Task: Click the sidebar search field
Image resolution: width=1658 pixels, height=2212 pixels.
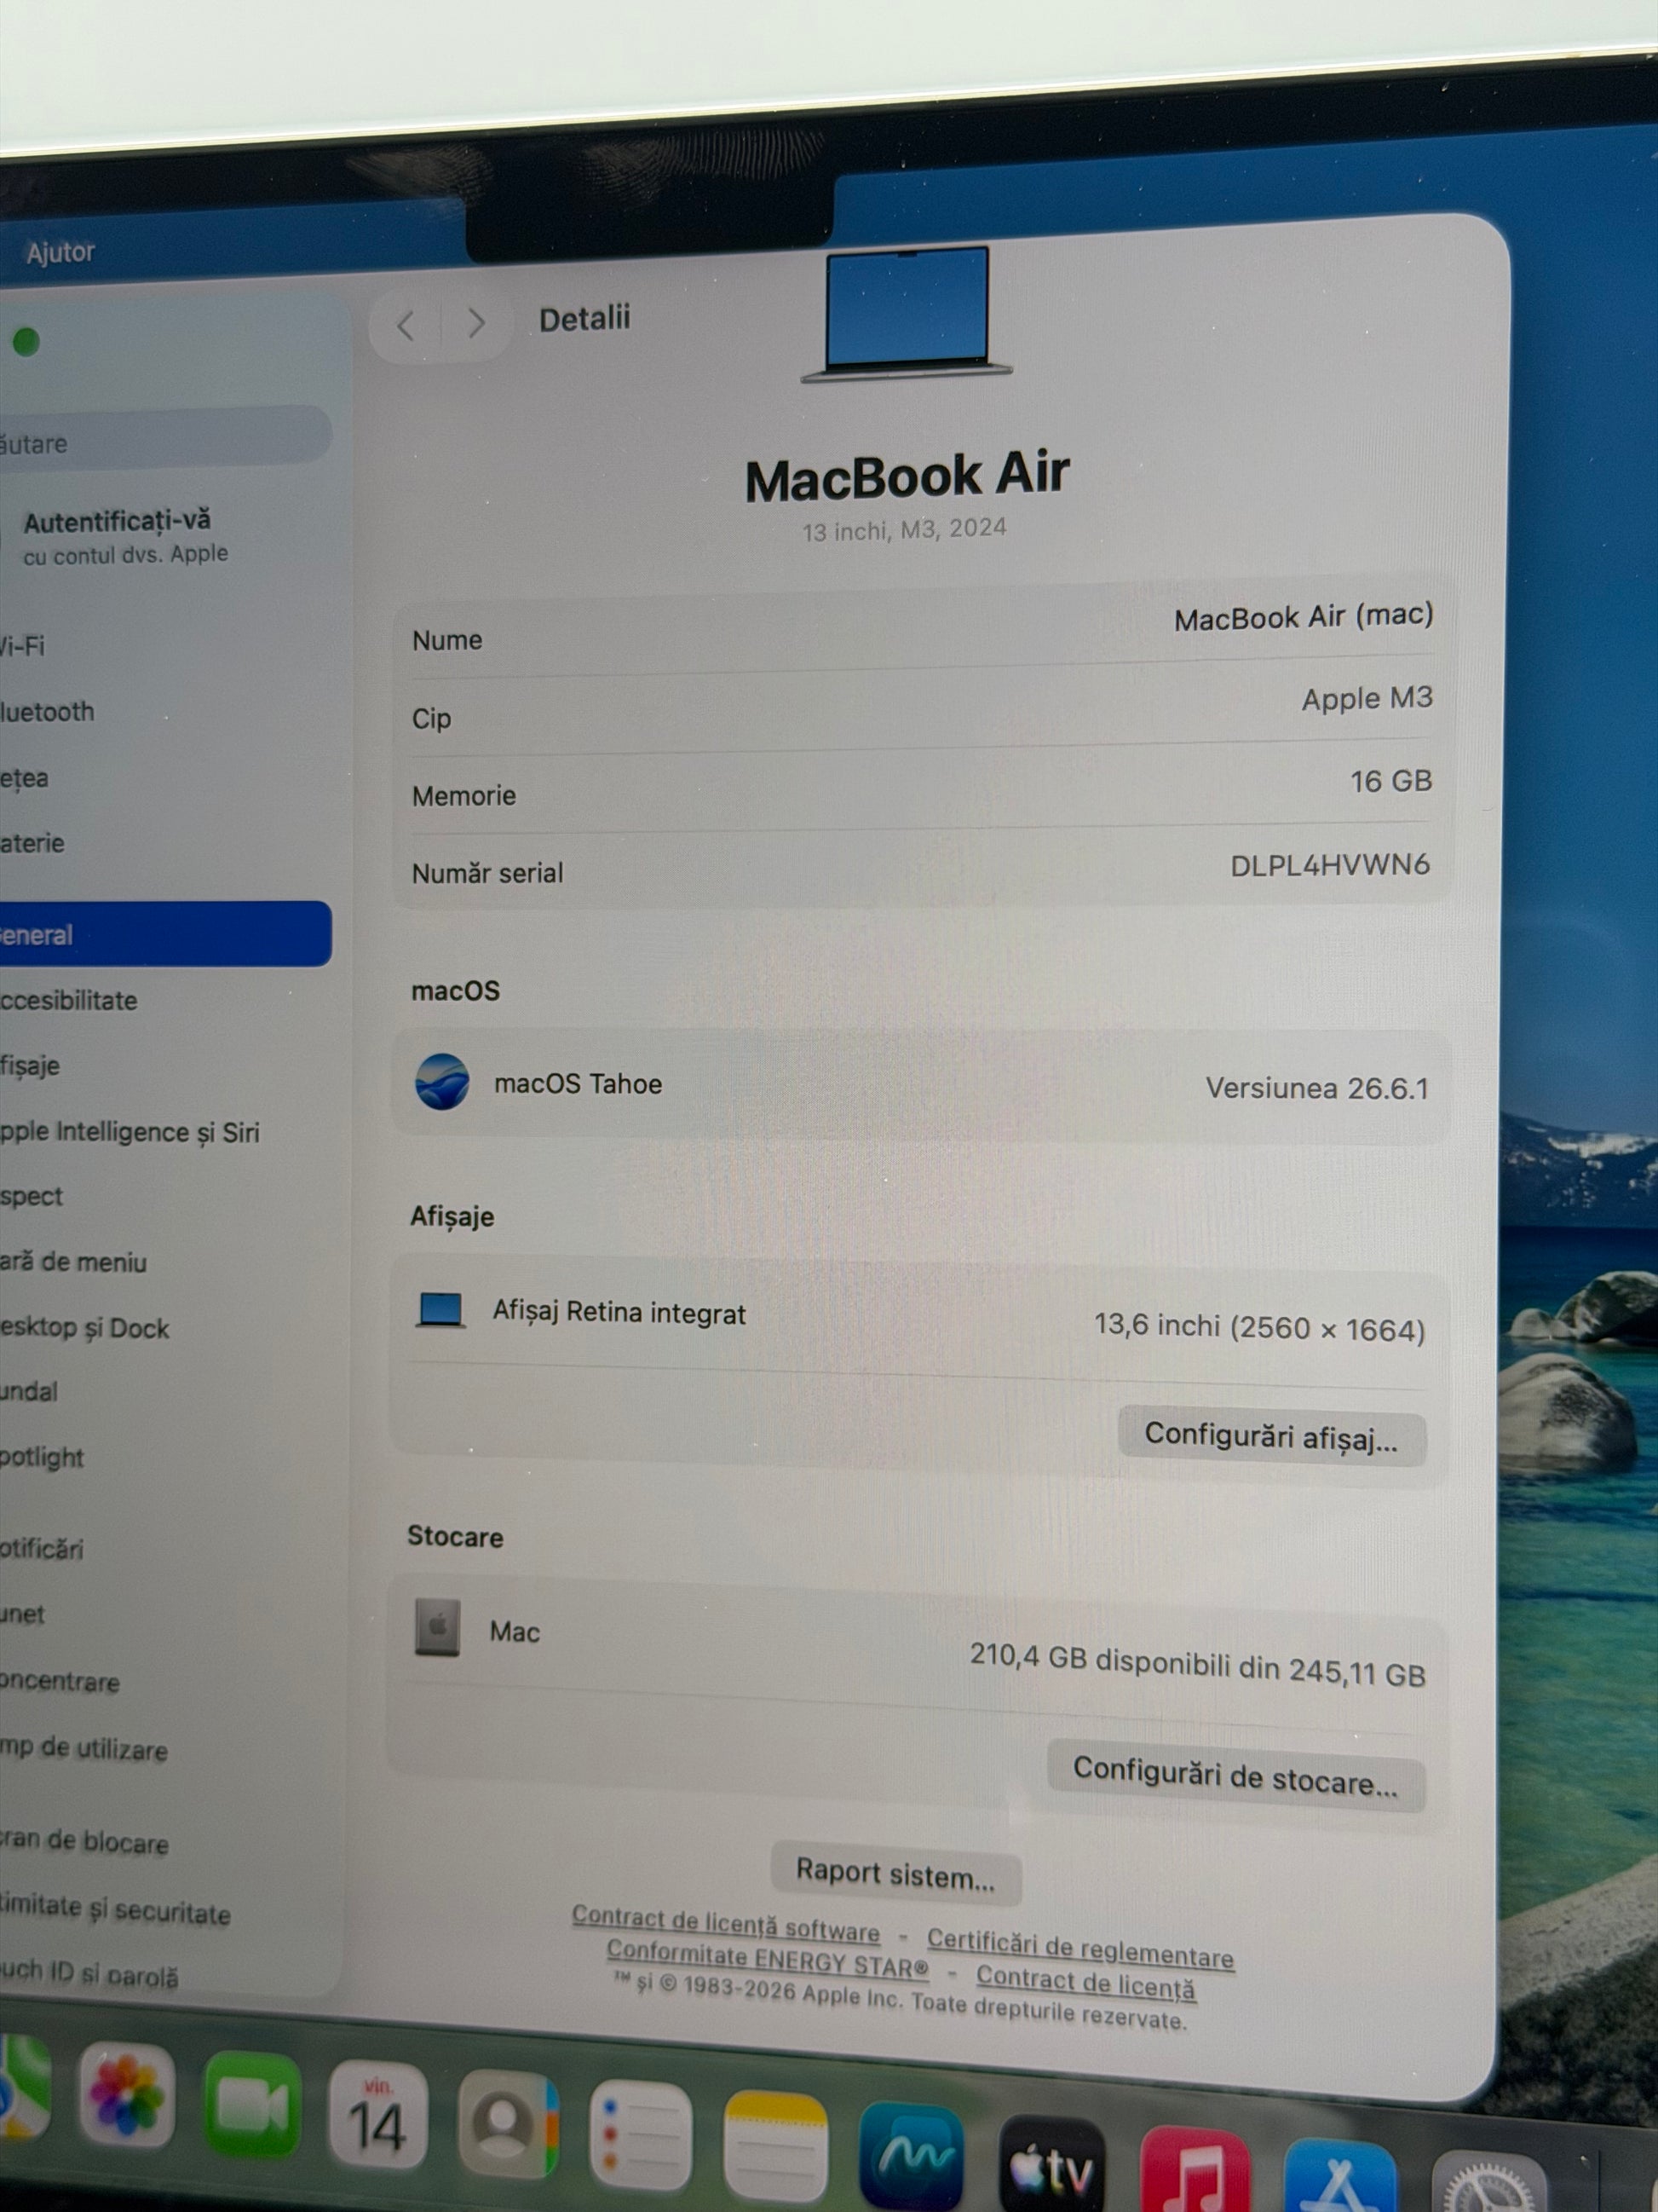Action: coord(165,438)
